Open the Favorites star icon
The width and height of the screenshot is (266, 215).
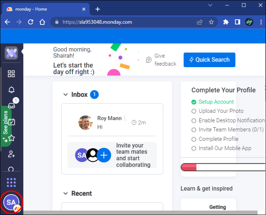tap(12, 138)
